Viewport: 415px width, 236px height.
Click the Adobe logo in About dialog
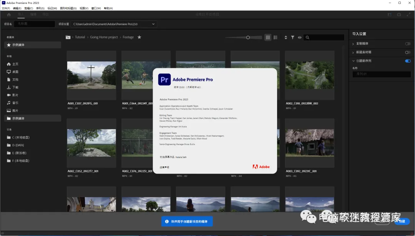261,167
